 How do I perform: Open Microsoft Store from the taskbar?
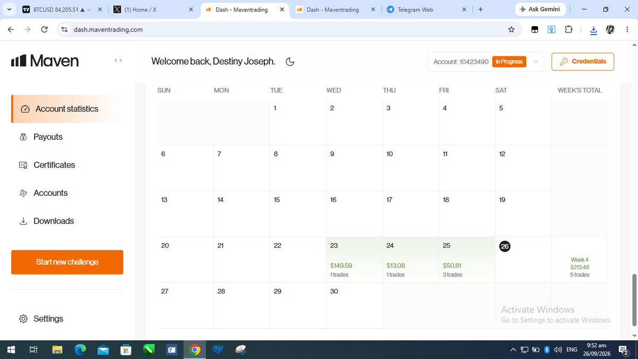pyautogui.click(x=126, y=350)
